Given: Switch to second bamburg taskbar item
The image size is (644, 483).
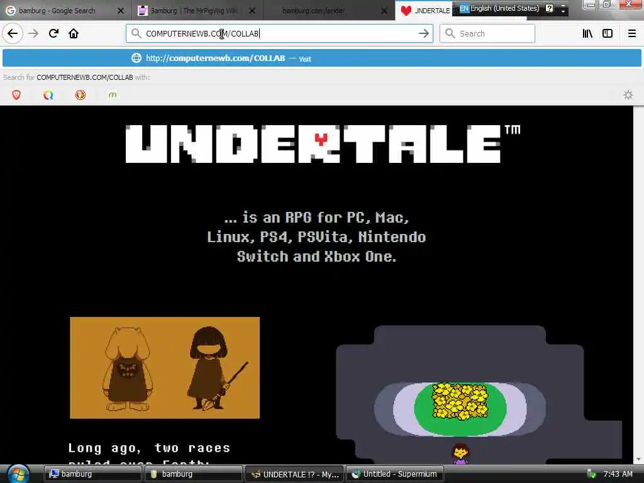Looking at the screenshot, I should (194, 474).
